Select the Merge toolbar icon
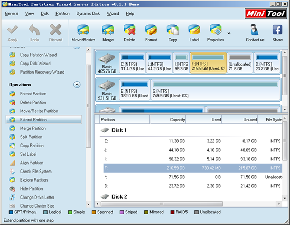 [x=108, y=30]
